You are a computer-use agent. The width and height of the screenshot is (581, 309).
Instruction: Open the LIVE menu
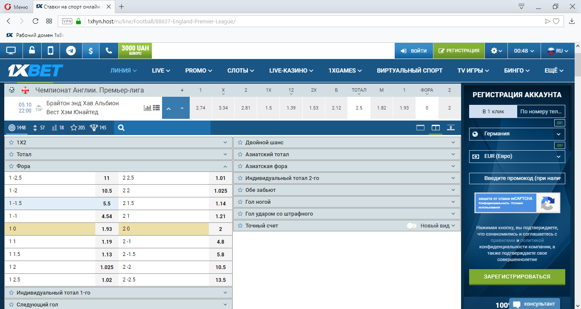click(161, 70)
